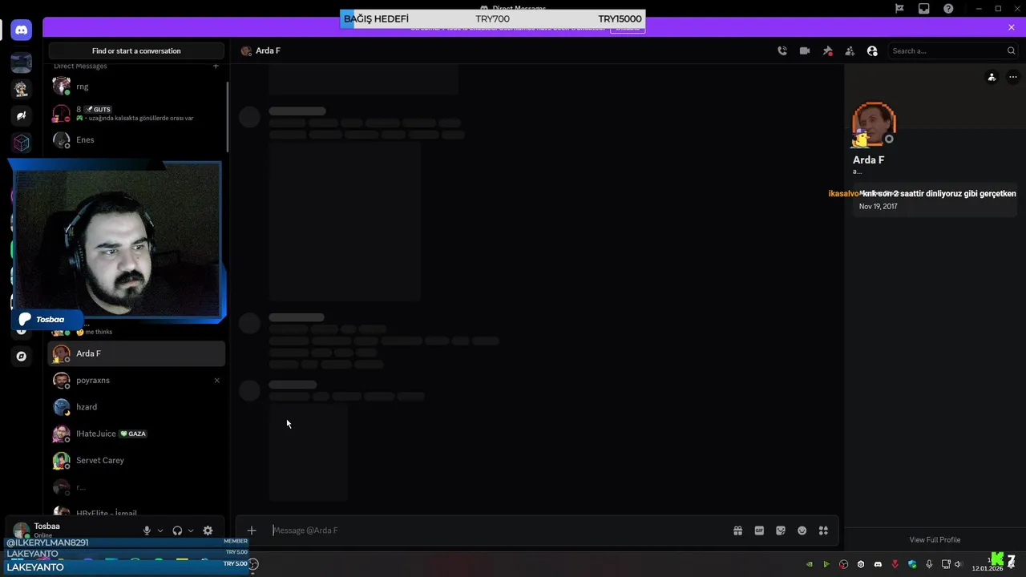Click the Message @Arda F input field
The width and height of the screenshot is (1026, 577).
[x=497, y=531]
